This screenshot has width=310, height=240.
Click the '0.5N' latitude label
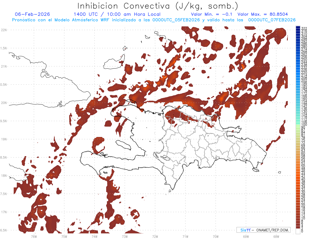4,85
